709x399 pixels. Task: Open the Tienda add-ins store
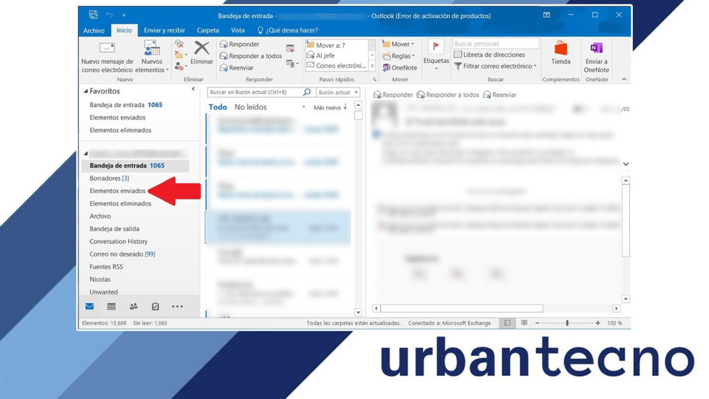pyautogui.click(x=561, y=53)
